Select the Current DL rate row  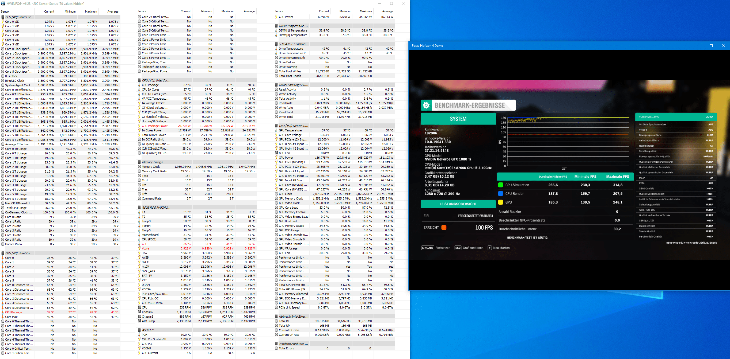334,330
